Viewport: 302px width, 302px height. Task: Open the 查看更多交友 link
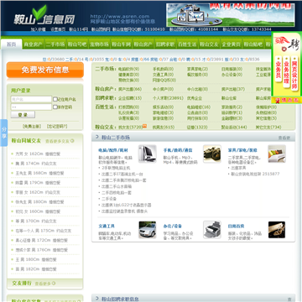[57, 141]
